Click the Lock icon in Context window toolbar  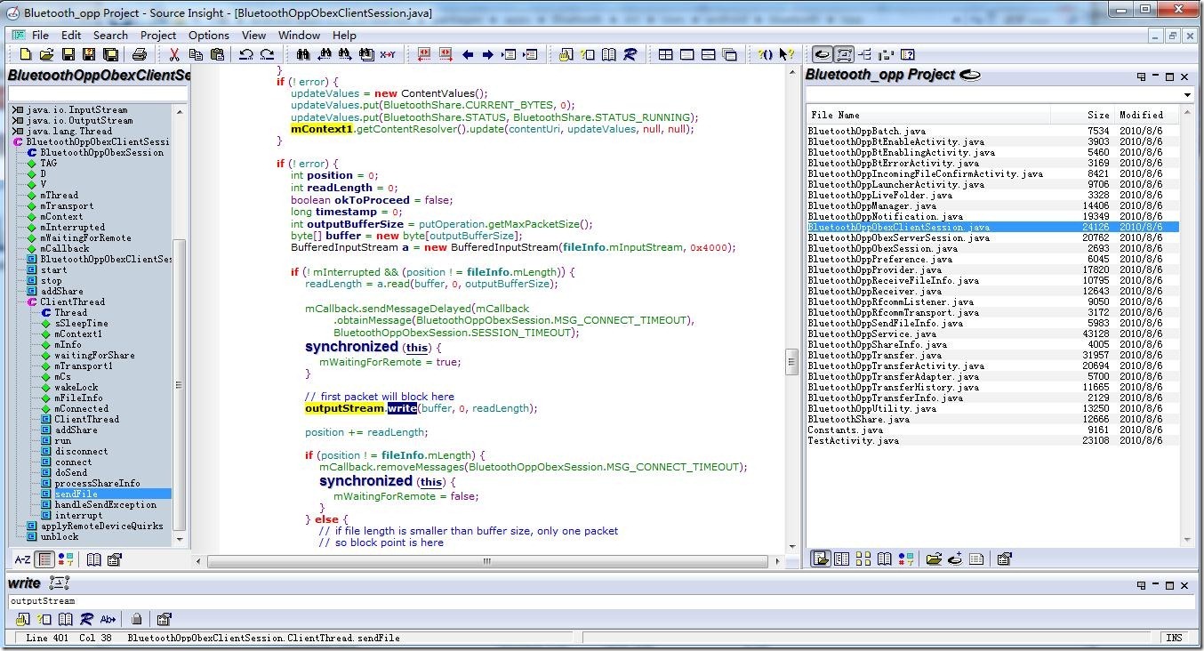point(136,619)
